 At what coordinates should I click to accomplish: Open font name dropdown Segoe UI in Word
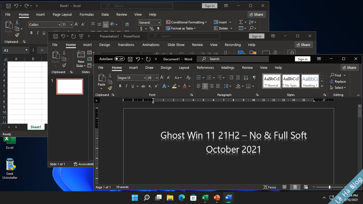point(145,78)
